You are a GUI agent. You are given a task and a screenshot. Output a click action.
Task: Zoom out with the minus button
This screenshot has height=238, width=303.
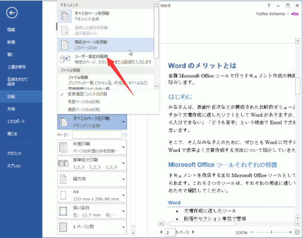point(252,232)
